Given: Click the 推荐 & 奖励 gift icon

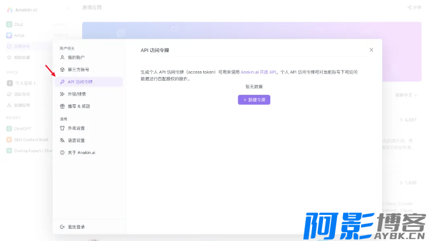Looking at the screenshot, I should click(x=62, y=106).
